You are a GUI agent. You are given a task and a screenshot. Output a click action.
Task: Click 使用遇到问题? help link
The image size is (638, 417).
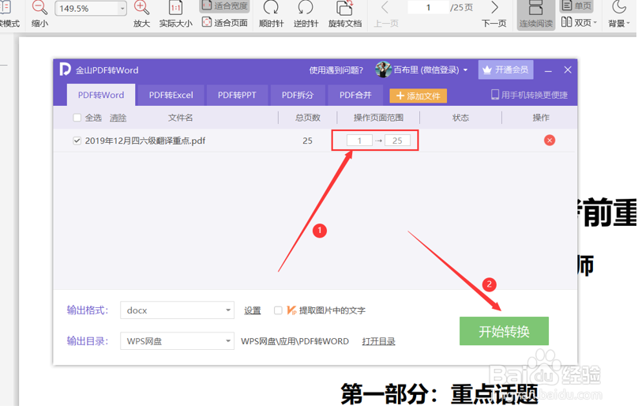tap(336, 70)
